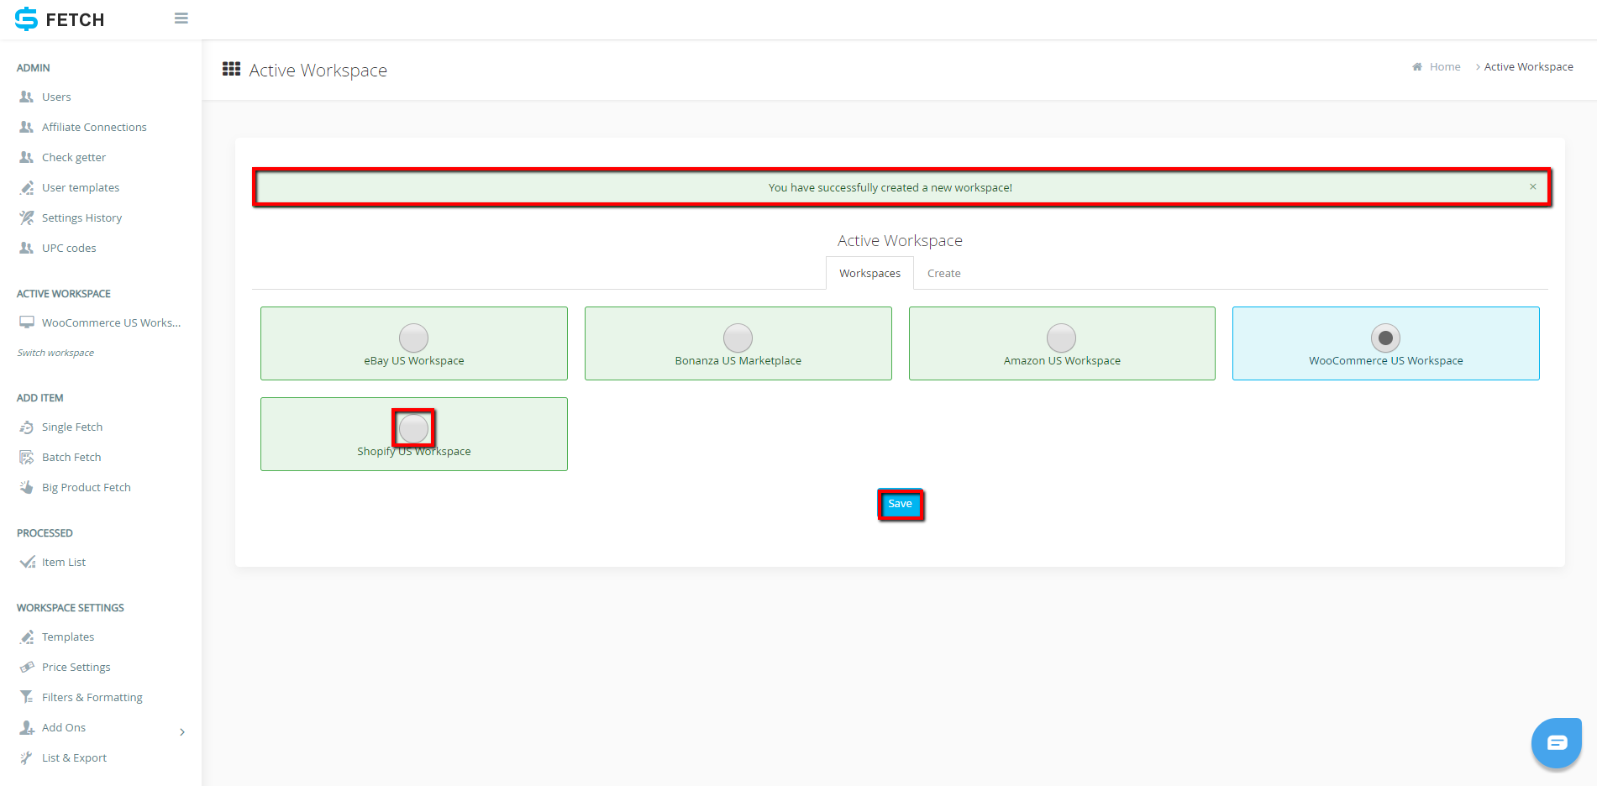
Task: Open the Filters & Formatting link
Action: (x=92, y=697)
